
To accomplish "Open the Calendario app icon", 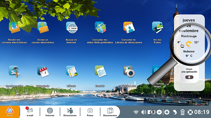I will 43,71.
